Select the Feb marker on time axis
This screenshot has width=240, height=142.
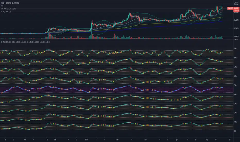pos(117,139)
